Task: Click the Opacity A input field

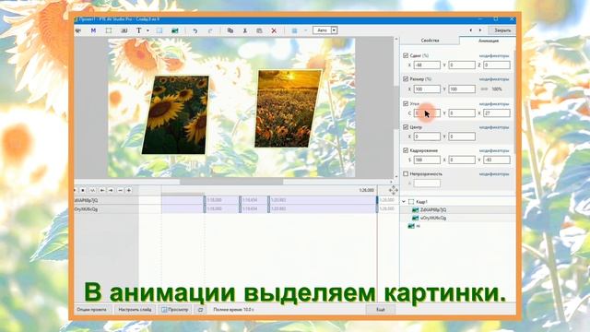Action: click(x=427, y=184)
